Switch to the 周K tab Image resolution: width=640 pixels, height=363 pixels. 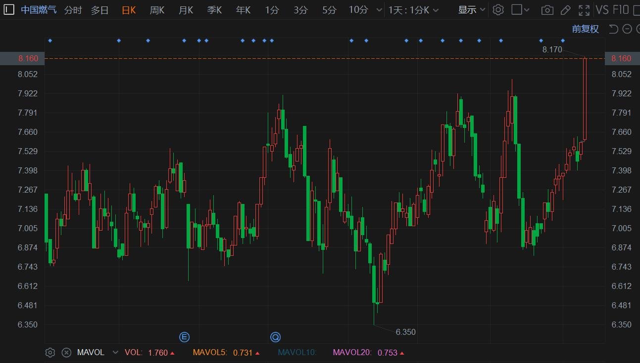[x=157, y=10]
